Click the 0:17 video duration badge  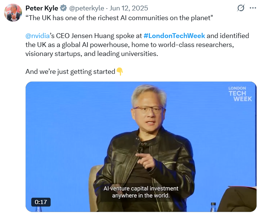[41, 202]
